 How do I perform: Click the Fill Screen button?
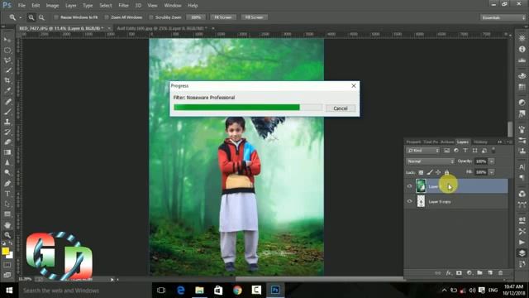tap(254, 17)
